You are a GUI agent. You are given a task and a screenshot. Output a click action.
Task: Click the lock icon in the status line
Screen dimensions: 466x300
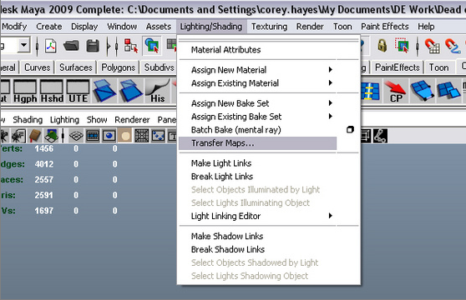(x=382, y=46)
